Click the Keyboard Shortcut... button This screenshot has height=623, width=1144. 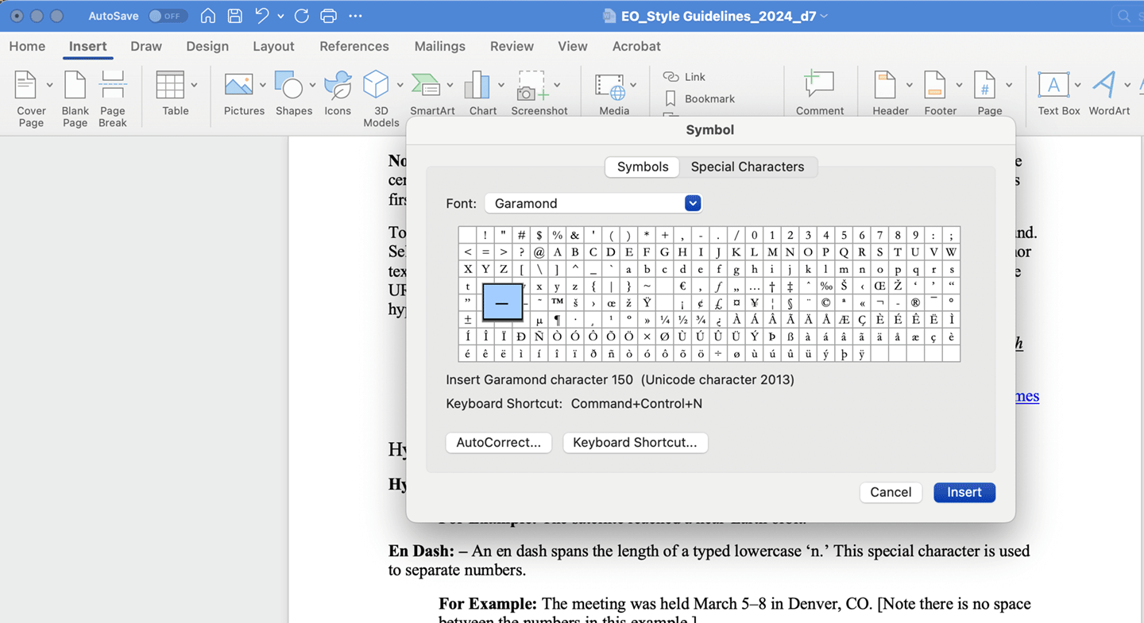pos(635,443)
